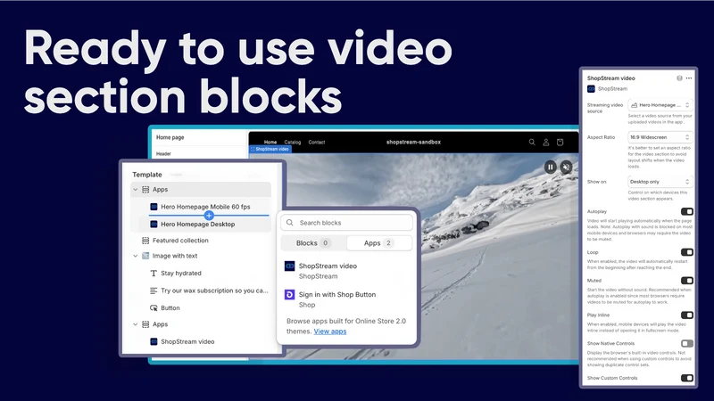Switch to the Apps tab
Viewport: 714px width, 401px height.
[378, 243]
